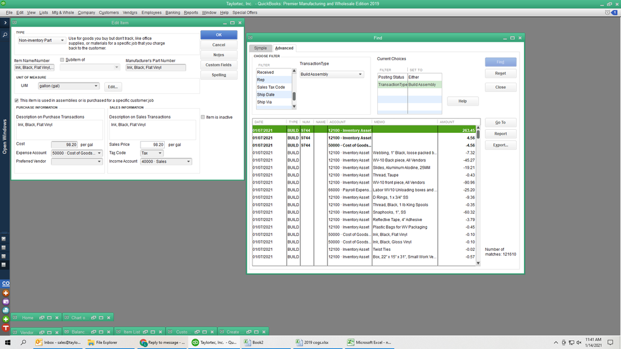621x349 pixels.
Task: Click the Custom Fields button
Action: point(218,65)
